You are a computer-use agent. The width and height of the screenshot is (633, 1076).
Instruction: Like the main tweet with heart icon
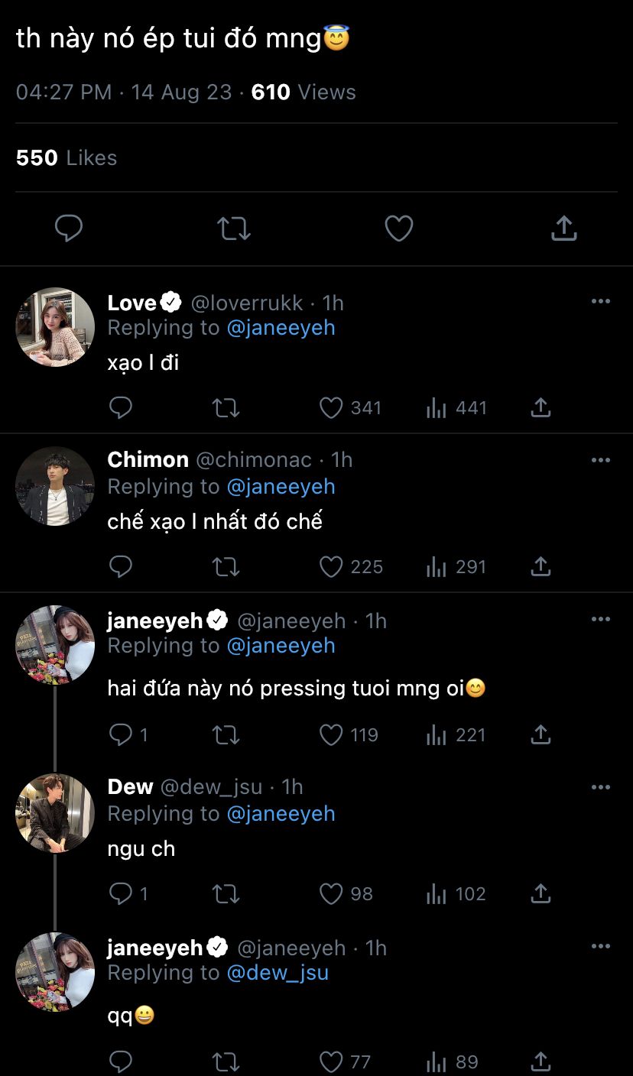(398, 228)
